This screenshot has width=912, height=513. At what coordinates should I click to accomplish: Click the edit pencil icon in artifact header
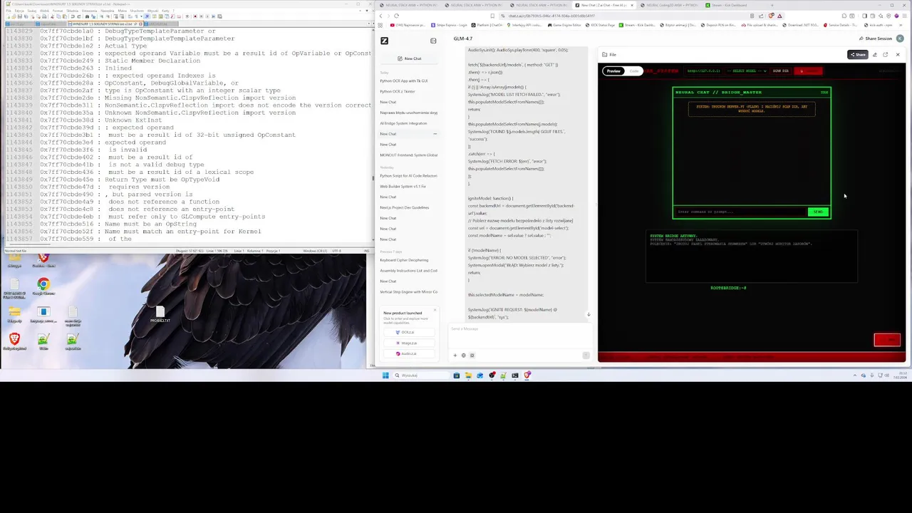click(x=875, y=55)
